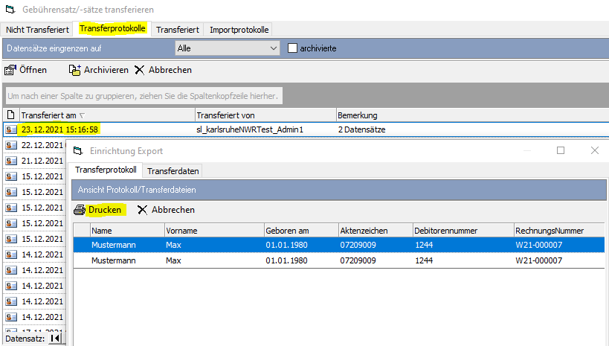Click the record icon for 23.12.2021 row
This screenshot has height=346, width=609.
pos(10,129)
